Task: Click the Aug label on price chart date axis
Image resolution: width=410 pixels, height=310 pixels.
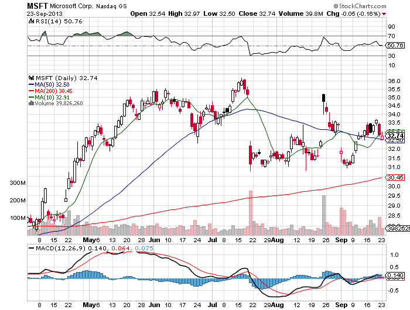Action: [x=278, y=240]
